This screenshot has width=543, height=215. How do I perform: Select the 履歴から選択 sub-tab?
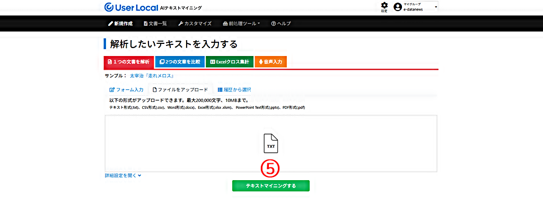click(x=234, y=89)
